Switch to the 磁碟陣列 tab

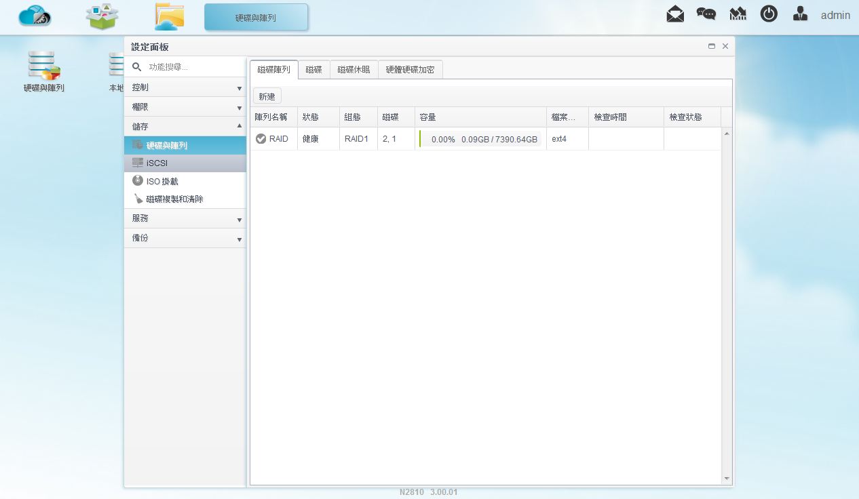click(x=274, y=69)
